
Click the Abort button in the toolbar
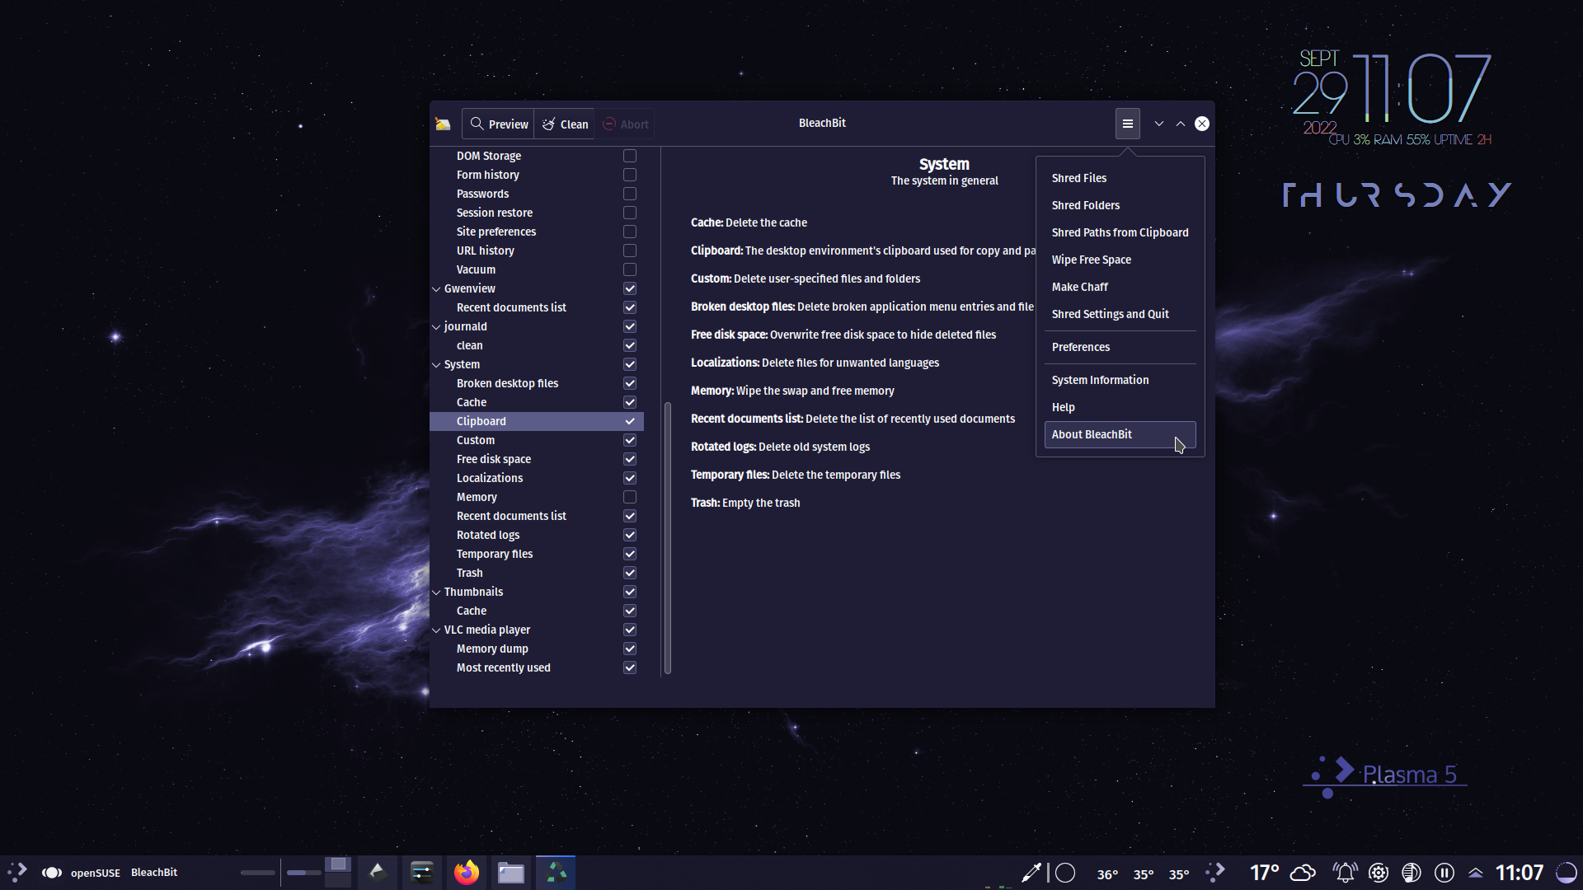pos(625,124)
